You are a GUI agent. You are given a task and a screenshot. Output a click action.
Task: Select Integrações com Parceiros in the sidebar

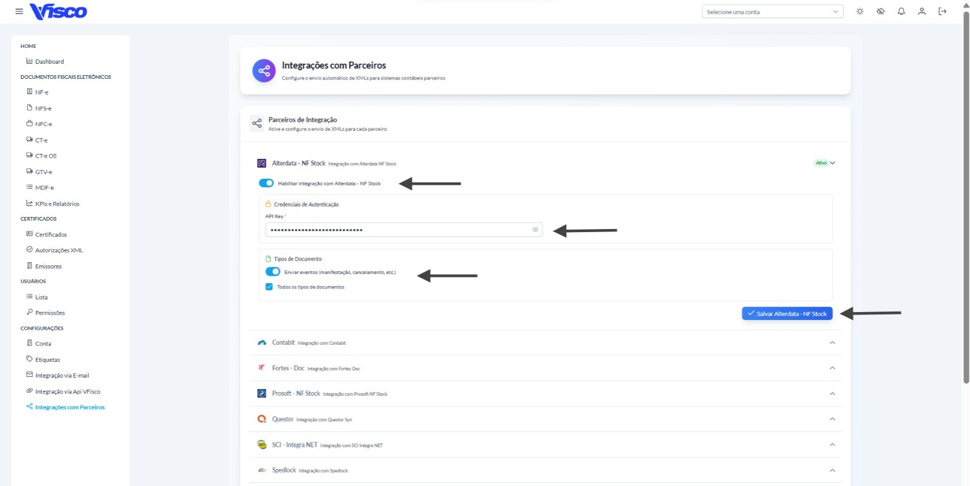tap(70, 407)
